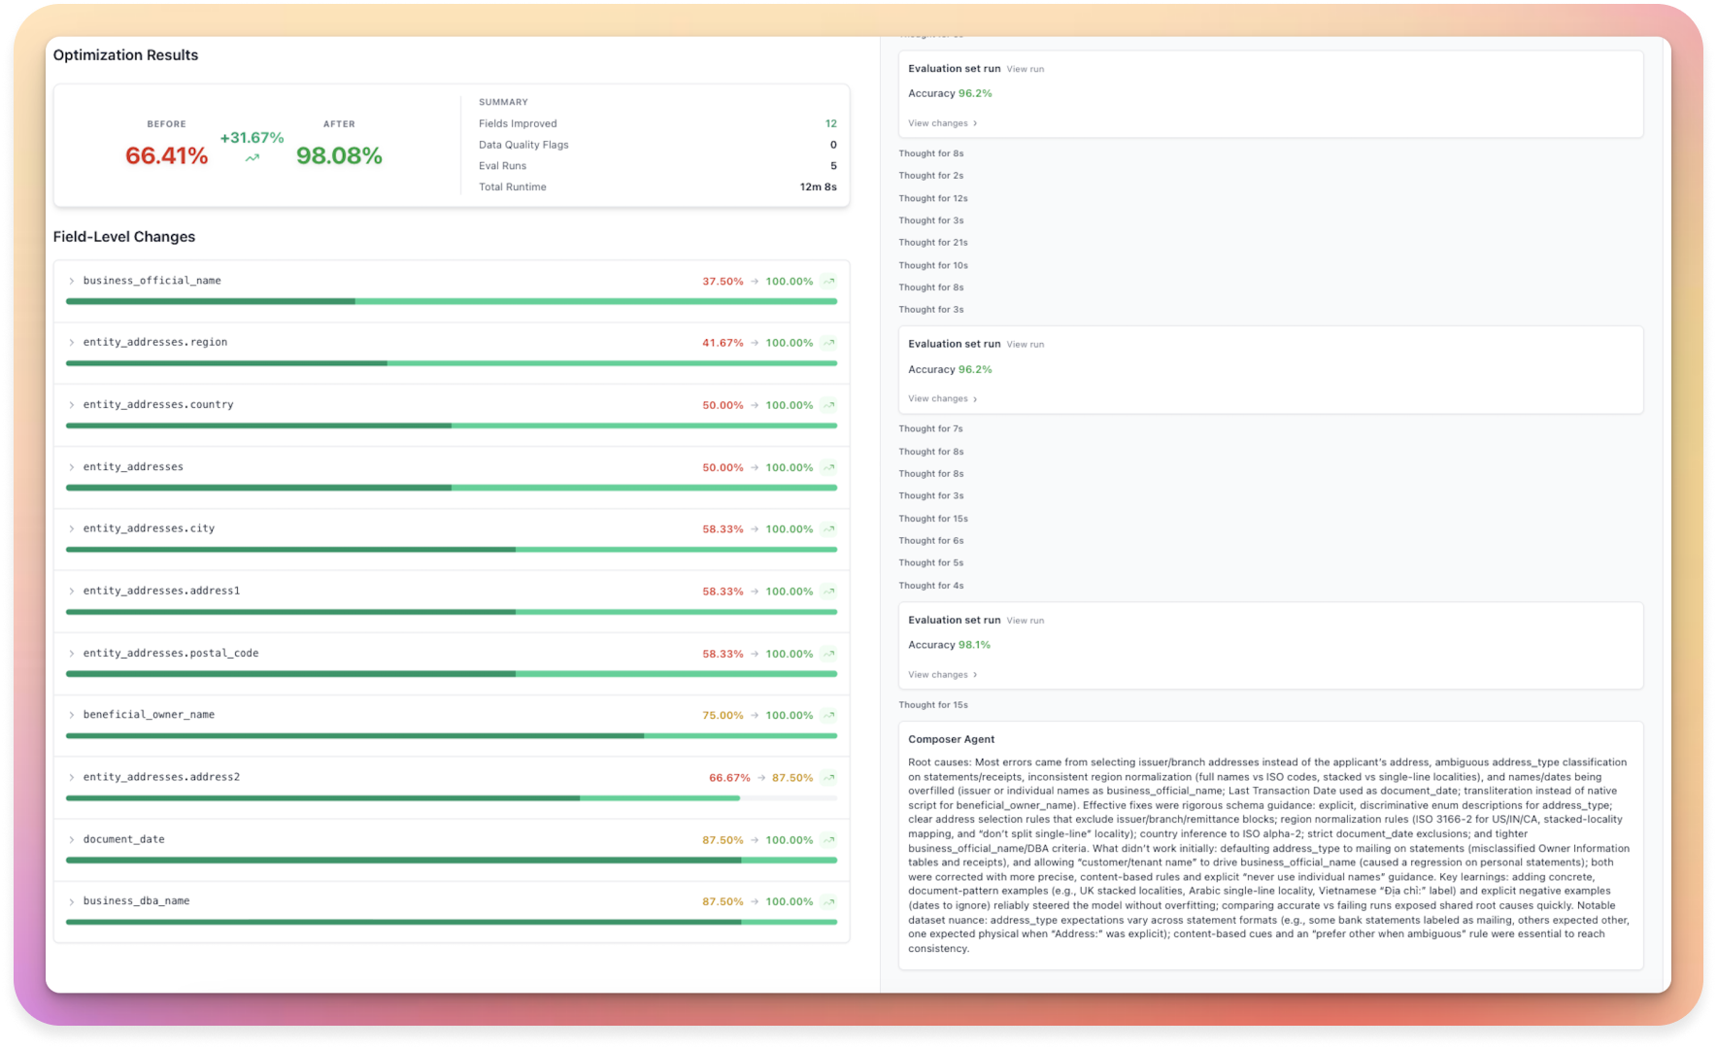
Task: Click trend icon on entity_addresses.address2 row
Action: tap(828, 778)
